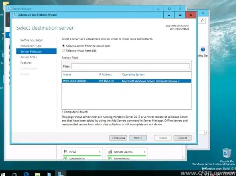Click the scroll right arrow in background window
Screen dimensions: 236x176
pyautogui.click(x=206, y=133)
